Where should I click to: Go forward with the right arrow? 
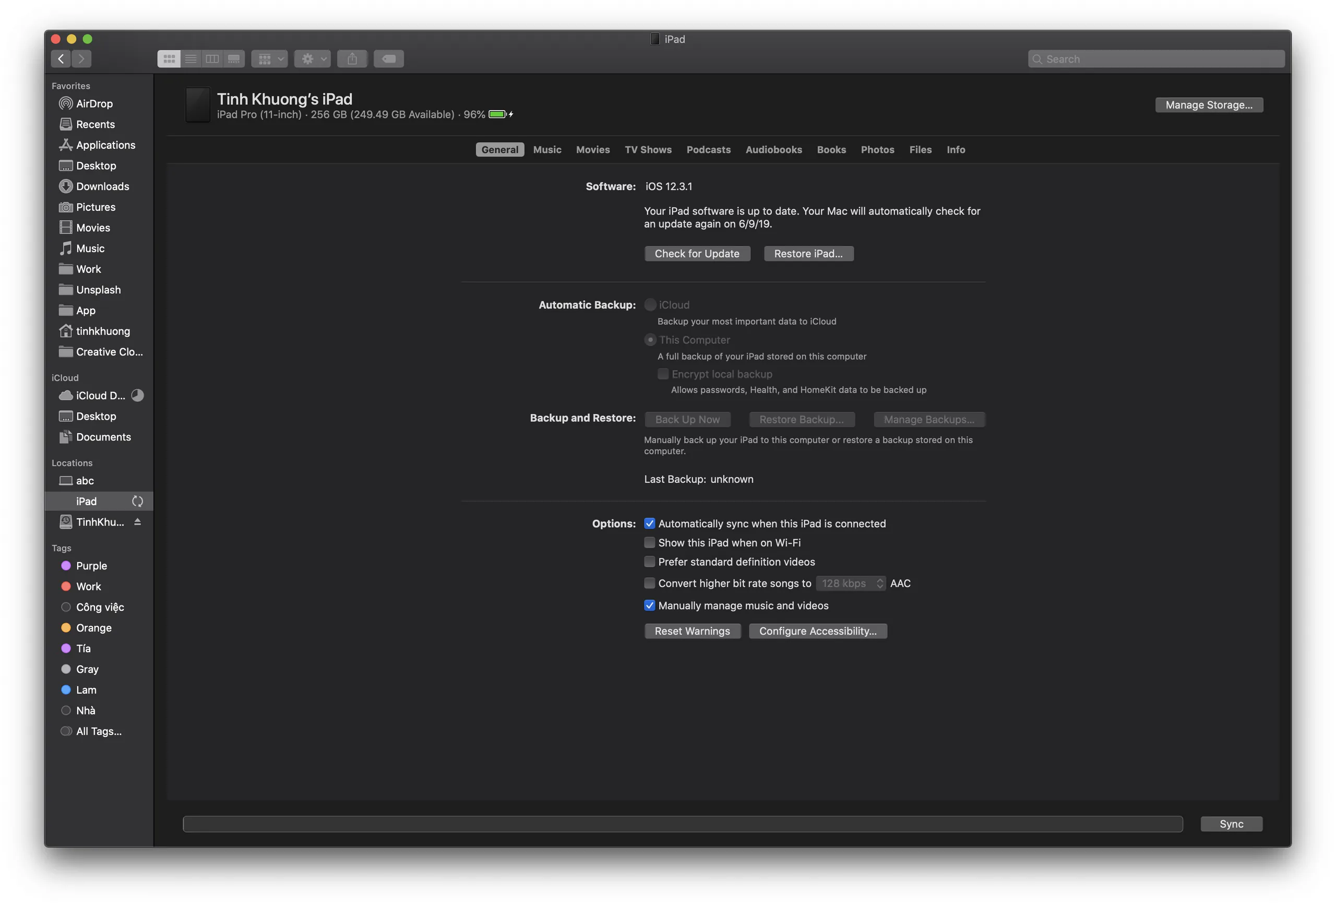pos(81,58)
